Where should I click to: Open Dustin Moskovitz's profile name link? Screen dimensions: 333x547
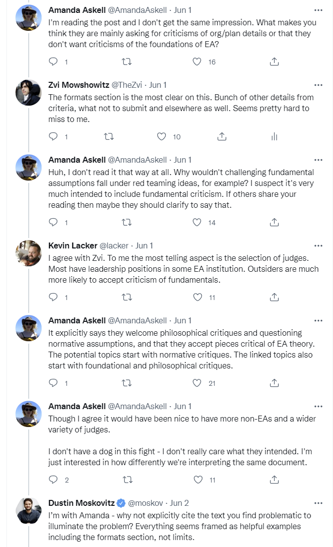[81, 502]
